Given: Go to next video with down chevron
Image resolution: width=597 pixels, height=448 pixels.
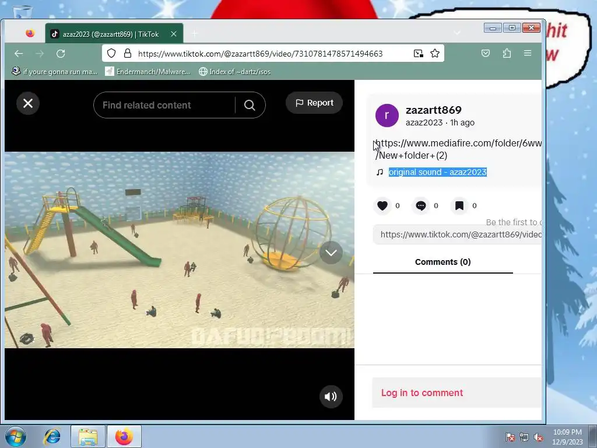Looking at the screenshot, I should (x=331, y=253).
